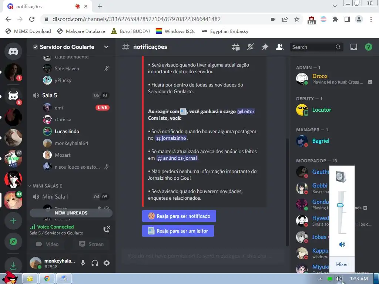Open Locutor member profile
The height and width of the screenshot is (284, 379).
334,110
